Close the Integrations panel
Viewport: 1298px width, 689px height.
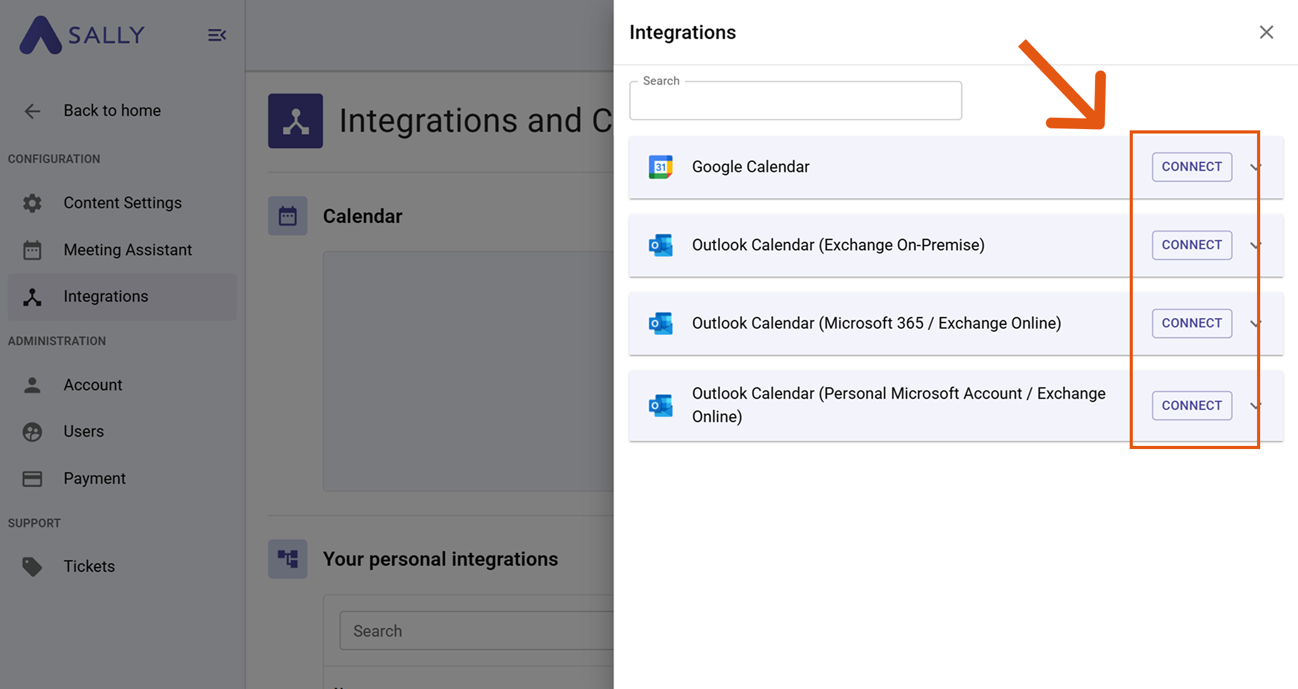1266,32
